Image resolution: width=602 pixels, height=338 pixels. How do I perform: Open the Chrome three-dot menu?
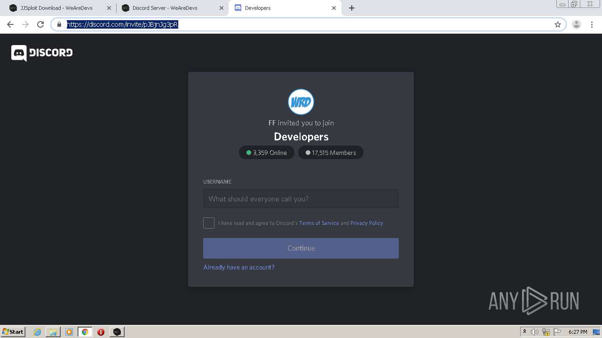pos(592,24)
